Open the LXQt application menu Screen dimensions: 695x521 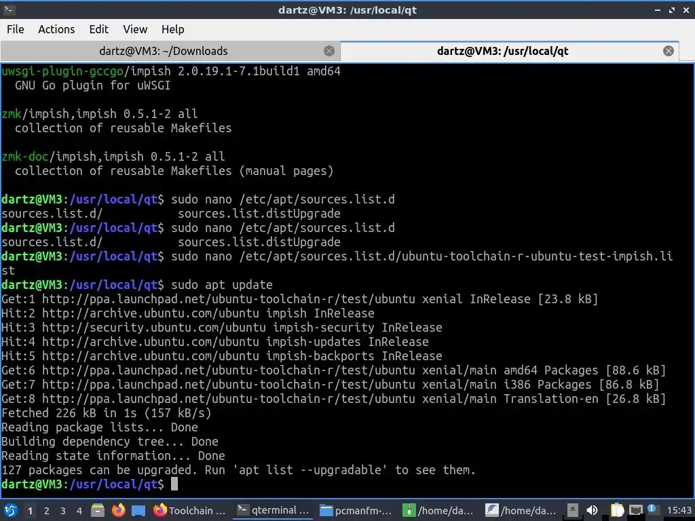(x=11, y=510)
